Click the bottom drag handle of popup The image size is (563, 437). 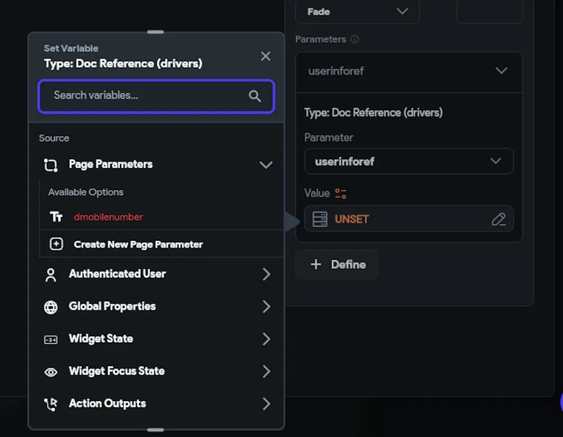pyautogui.click(x=155, y=430)
